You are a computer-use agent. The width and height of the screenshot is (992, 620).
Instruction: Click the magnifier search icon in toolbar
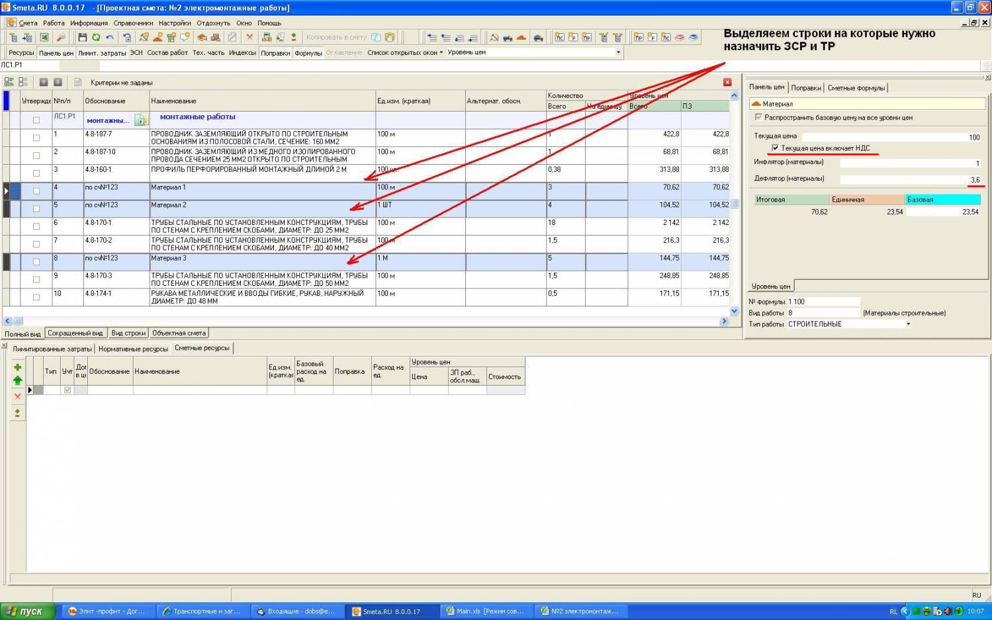pos(61,38)
